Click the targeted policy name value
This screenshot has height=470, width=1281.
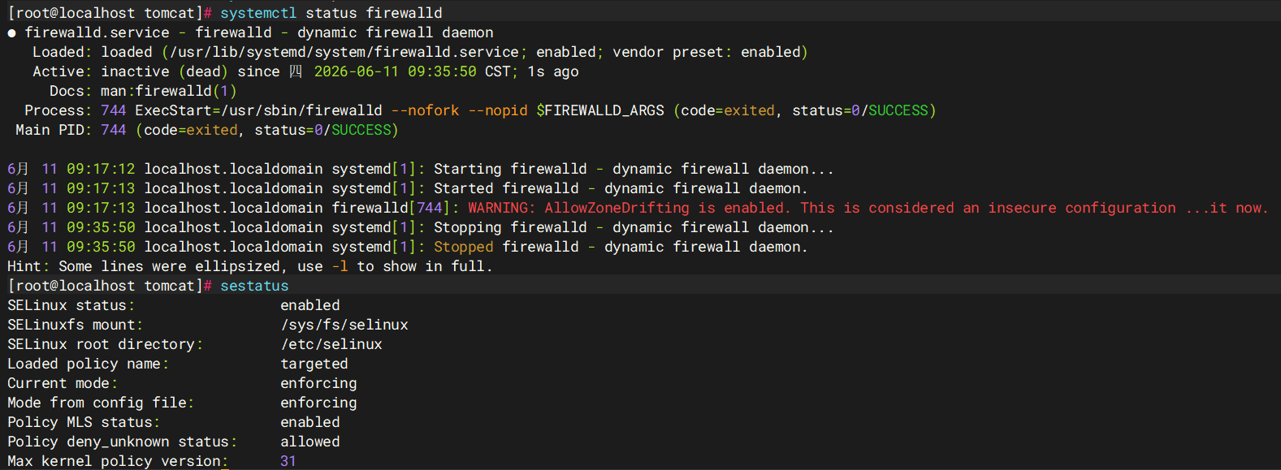(314, 364)
